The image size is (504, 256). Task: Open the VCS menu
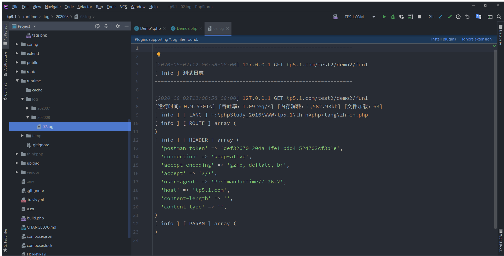(123, 7)
